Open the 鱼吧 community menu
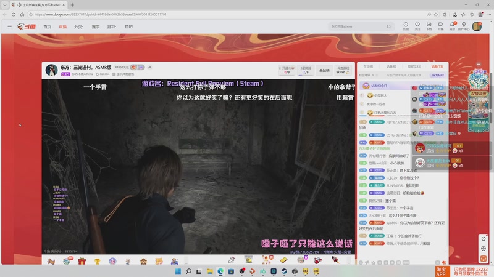494x277 pixels. coord(128,26)
